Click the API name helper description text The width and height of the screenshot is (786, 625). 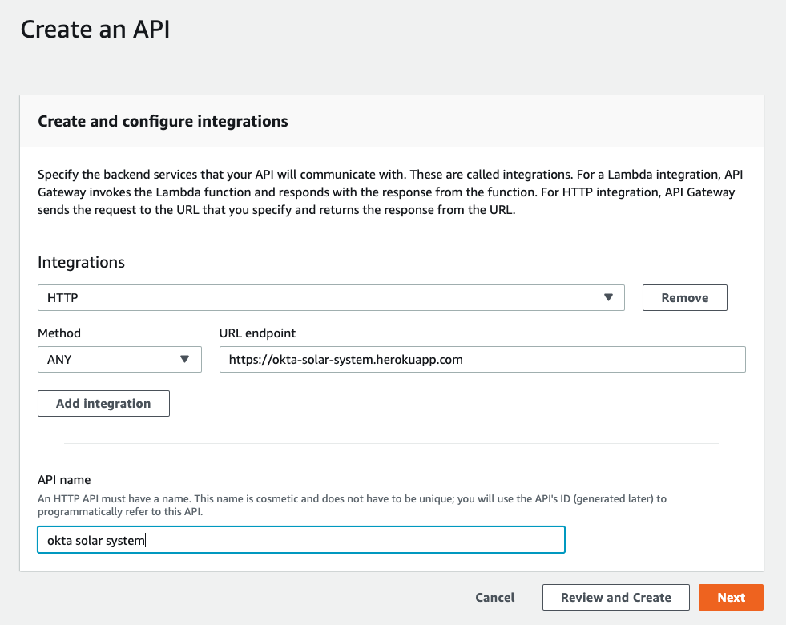(352, 506)
